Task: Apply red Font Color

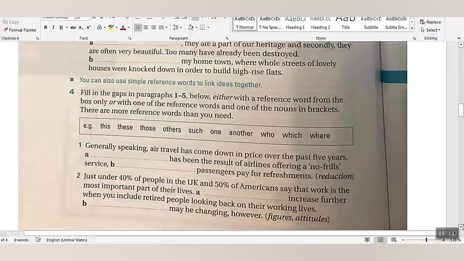Action: pyautogui.click(x=123, y=27)
